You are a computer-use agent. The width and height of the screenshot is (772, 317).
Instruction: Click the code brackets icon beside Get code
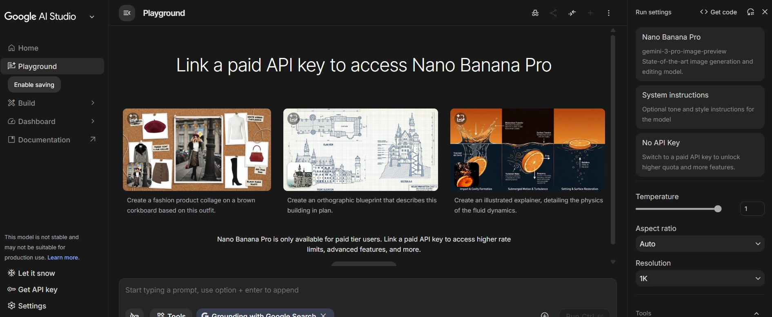704,12
